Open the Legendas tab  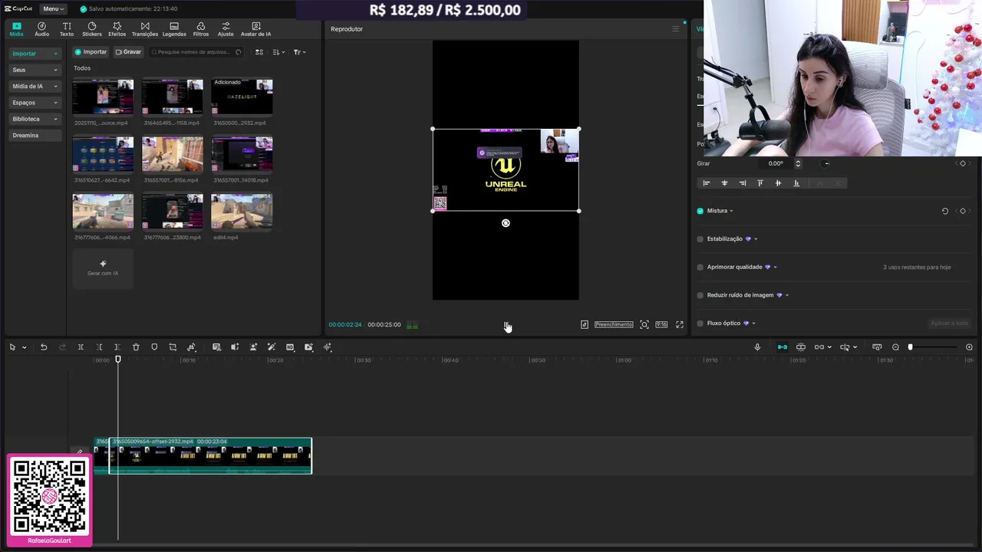174,29
